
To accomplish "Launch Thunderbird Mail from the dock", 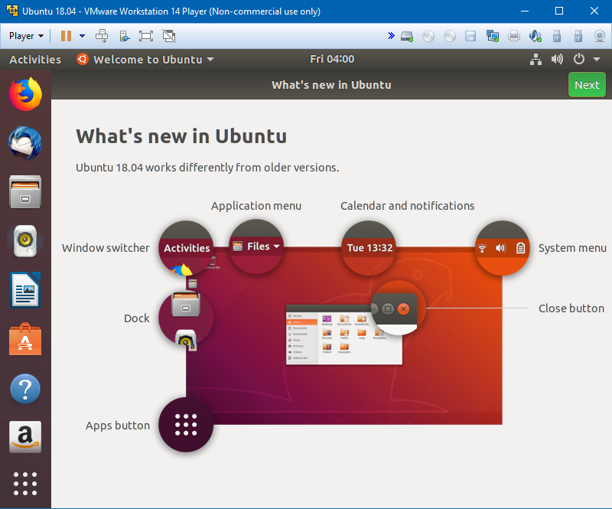I will click(x=25, y=142).
